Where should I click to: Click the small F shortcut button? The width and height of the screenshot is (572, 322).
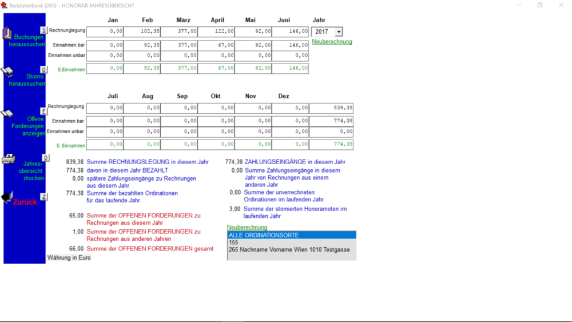pyautogui.click(x=43, y=111)
